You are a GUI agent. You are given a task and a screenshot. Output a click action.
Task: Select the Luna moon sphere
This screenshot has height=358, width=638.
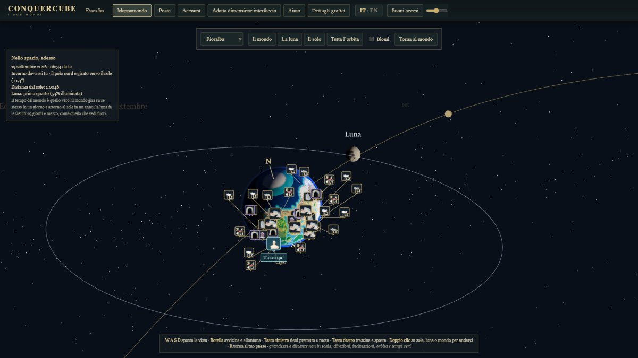coord(353,154)
